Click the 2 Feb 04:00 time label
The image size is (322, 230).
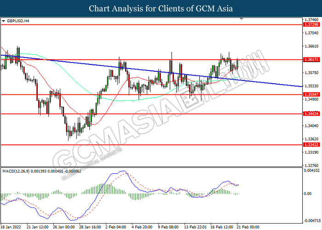(x=116, y=227)
